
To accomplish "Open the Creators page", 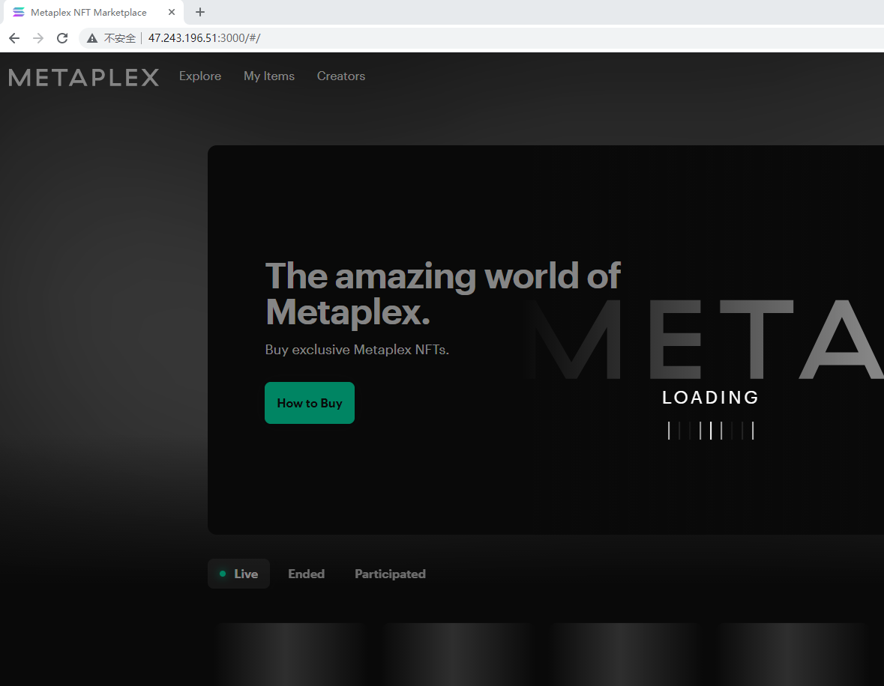I will [x=340, y=76].
